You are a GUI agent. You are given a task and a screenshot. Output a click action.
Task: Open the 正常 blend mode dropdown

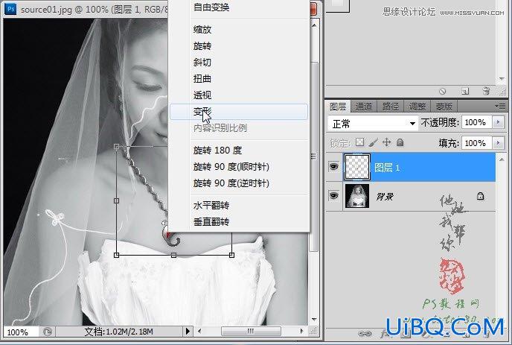click(373, 123)
